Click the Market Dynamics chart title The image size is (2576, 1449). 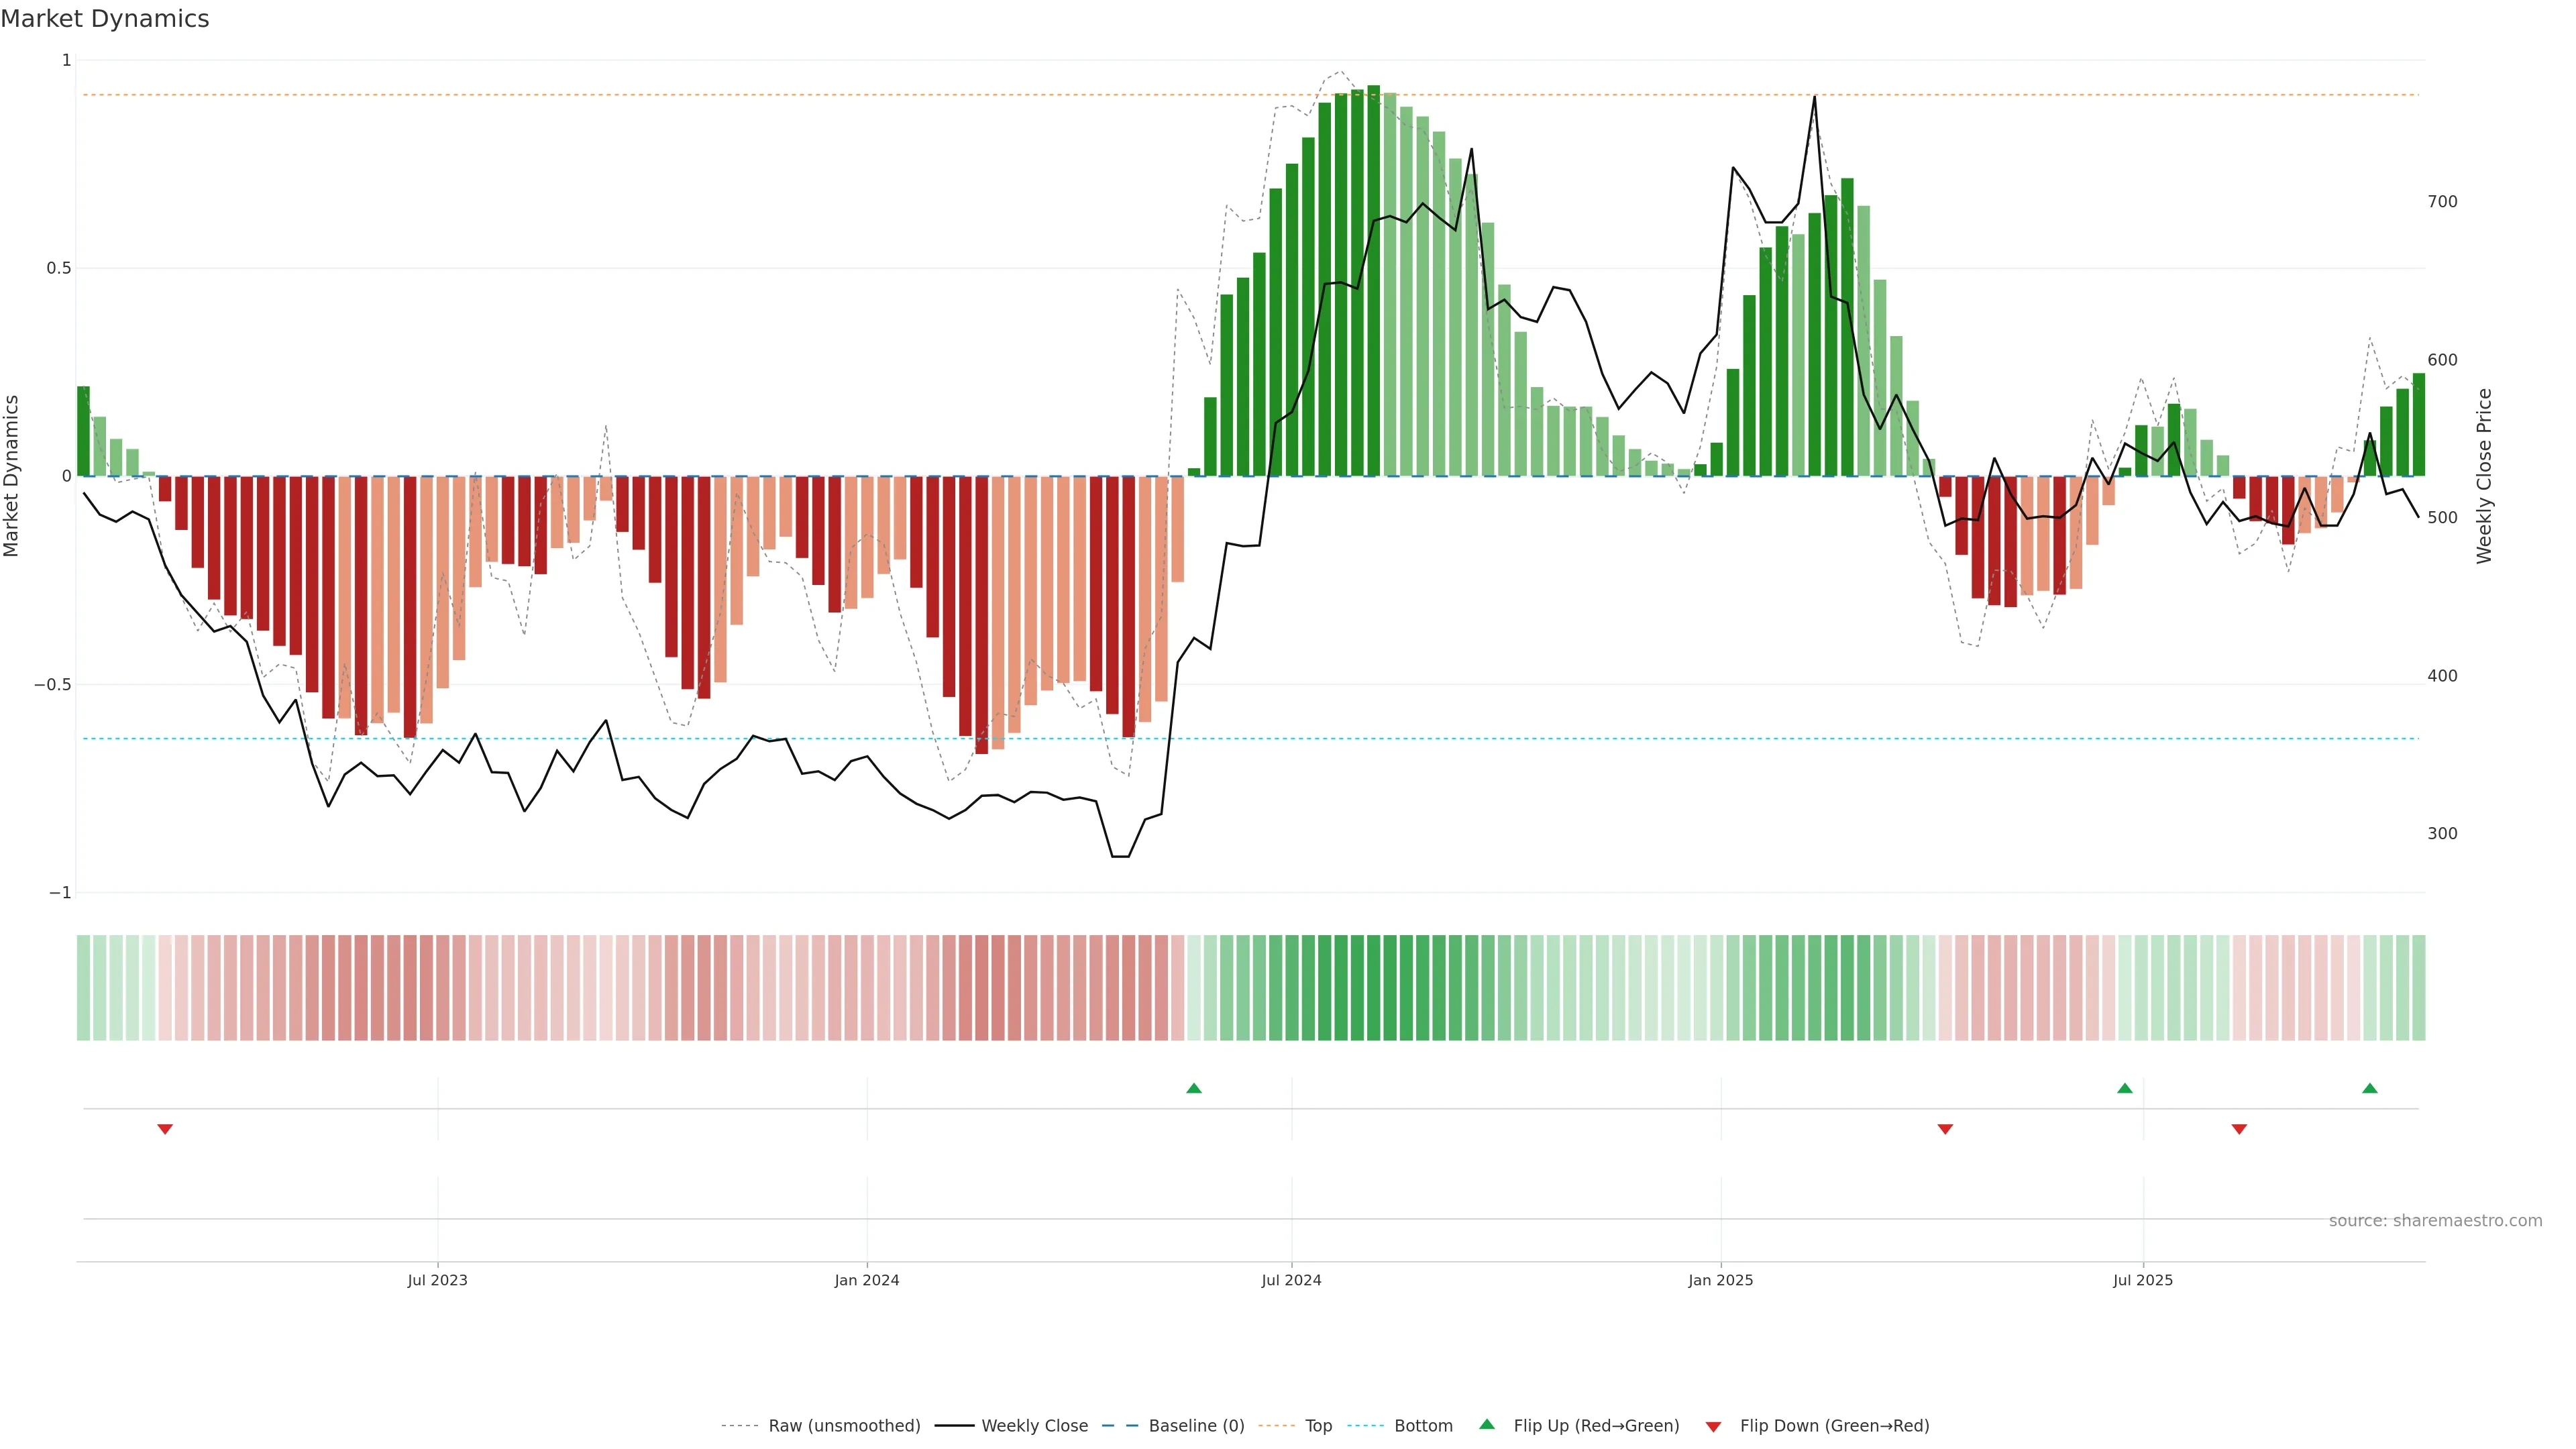tap(105, 19)
